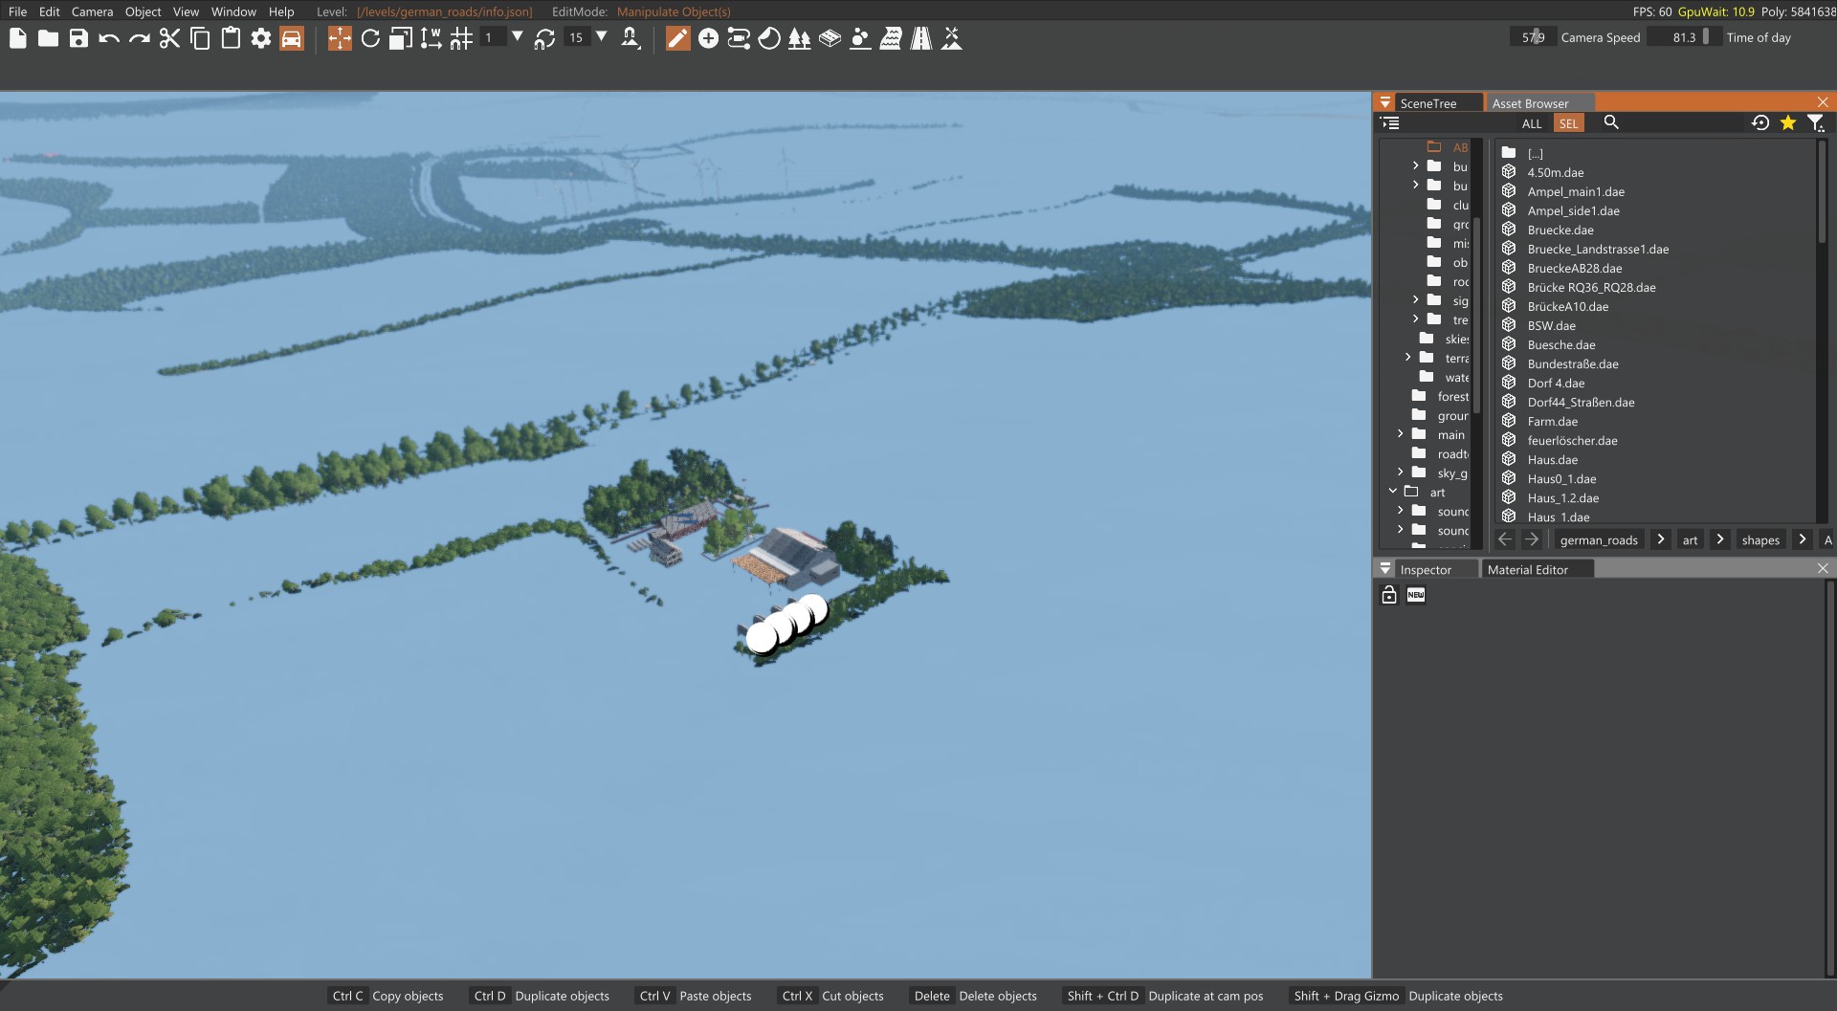Open Asset Browser history clock icon
Viewport: 1837px width, 1011px height.
[x=1760, y=122]
